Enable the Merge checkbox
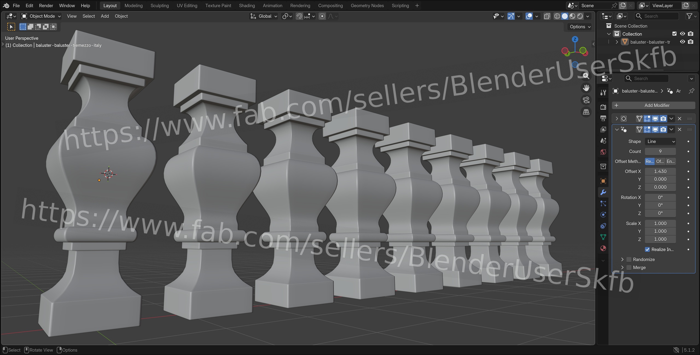The height and width of the screenshot is (355, 700). (x=629, y=268)
